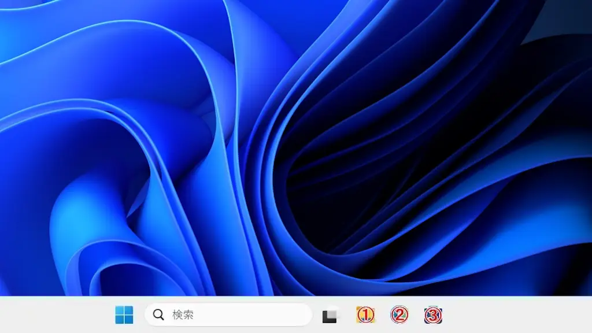Click empty taskbar space left of Start
Viewport: 592px width, 333px height.
58,315
